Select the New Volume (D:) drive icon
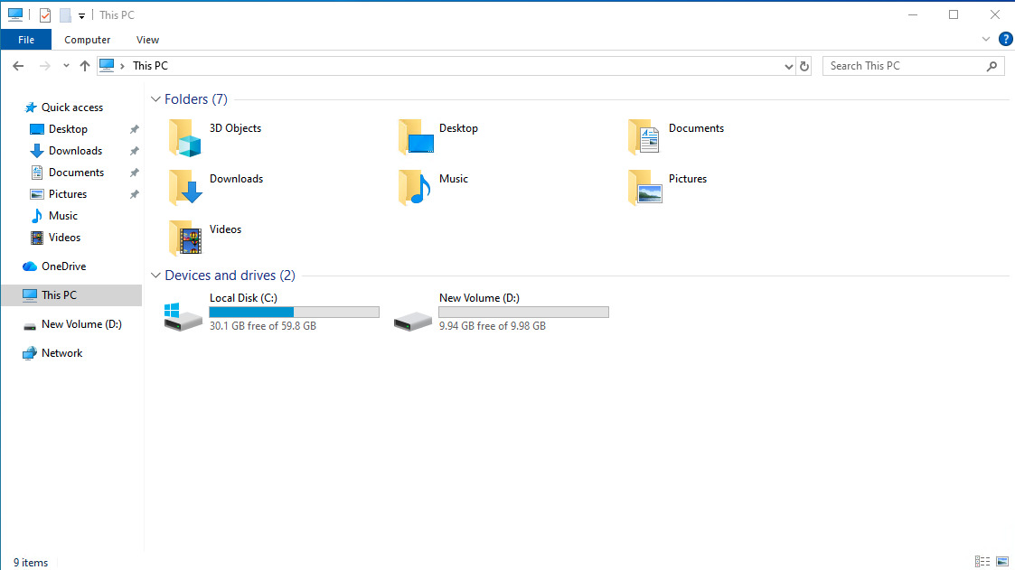The image size is (1015, 570). pos(413,319)
